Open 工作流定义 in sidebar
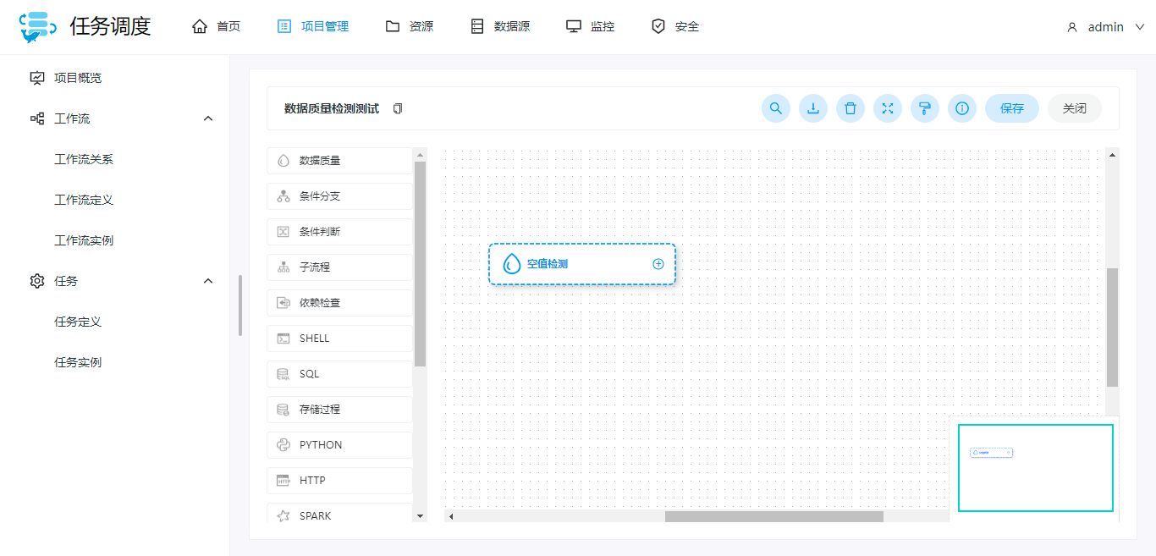The width and height of the screenshot is (1156, 556). (x=84, y=200)
